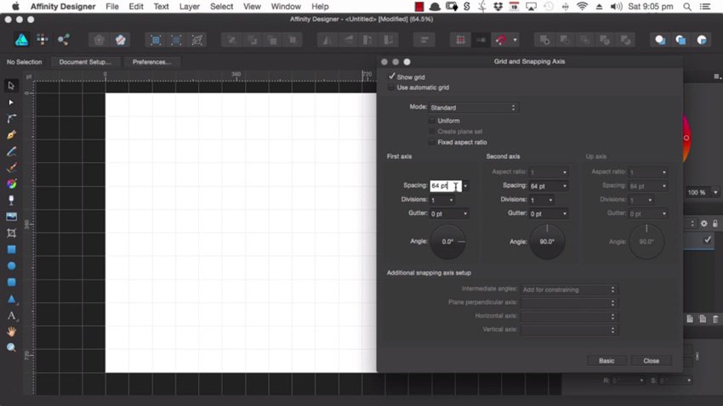The height and width of the screenshot is (406, 723).
Task: Open the Layer menu
Action: point(190,7)
